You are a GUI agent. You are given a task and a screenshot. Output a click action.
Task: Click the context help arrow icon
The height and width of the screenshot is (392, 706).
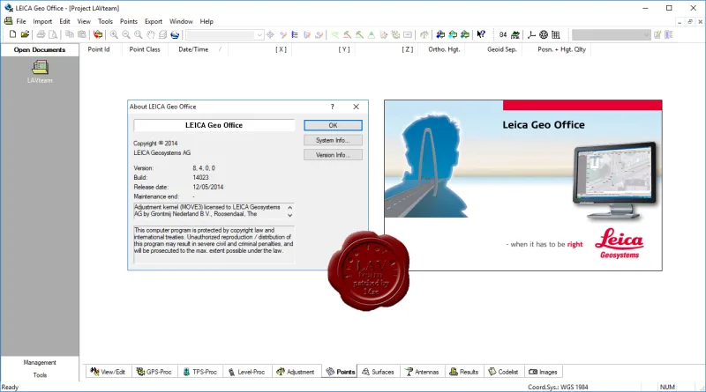[481, 34]
